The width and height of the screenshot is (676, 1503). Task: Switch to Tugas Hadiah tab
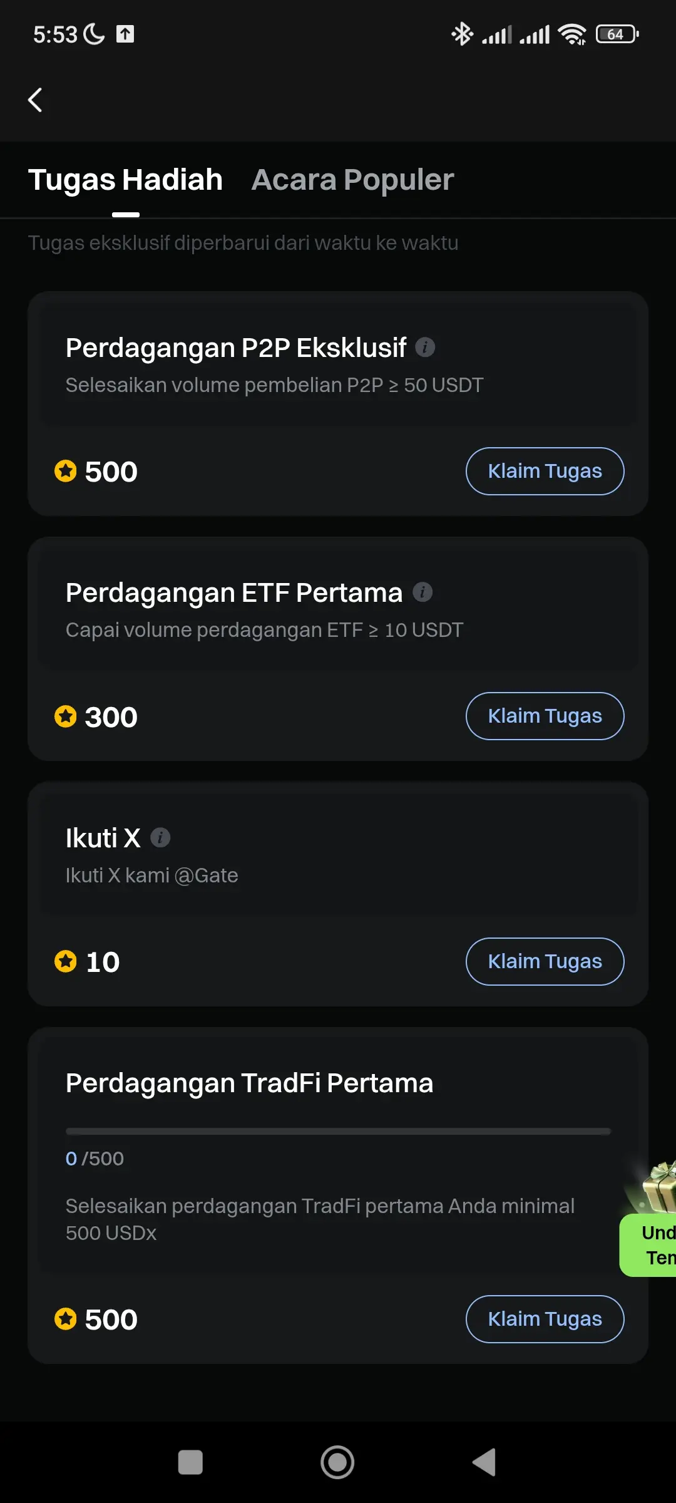pos(125,180)
